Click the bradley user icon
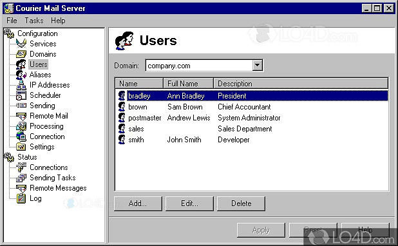This screenshot has width=398, height=246. [122, 96]
